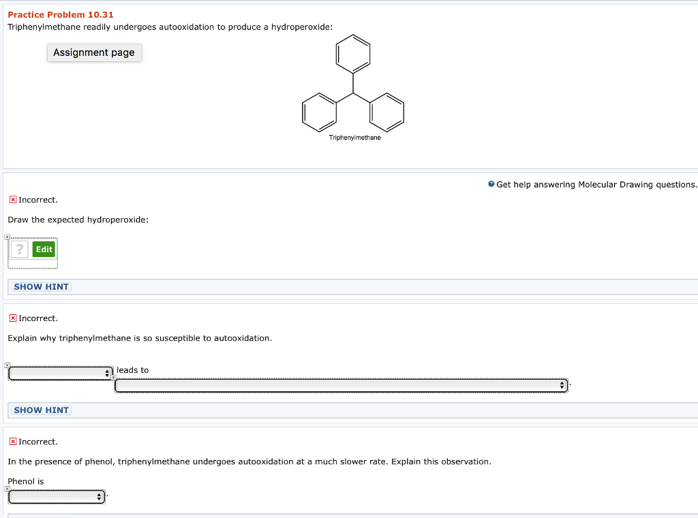Click the blue help icon before Get help answering
This screenshot has width=698, height=518.
tap(491, 184)
